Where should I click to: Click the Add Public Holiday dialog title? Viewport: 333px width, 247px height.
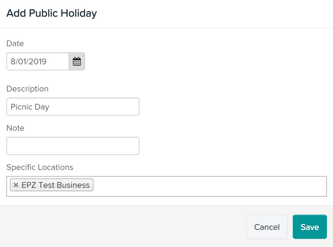coord(52,13)
